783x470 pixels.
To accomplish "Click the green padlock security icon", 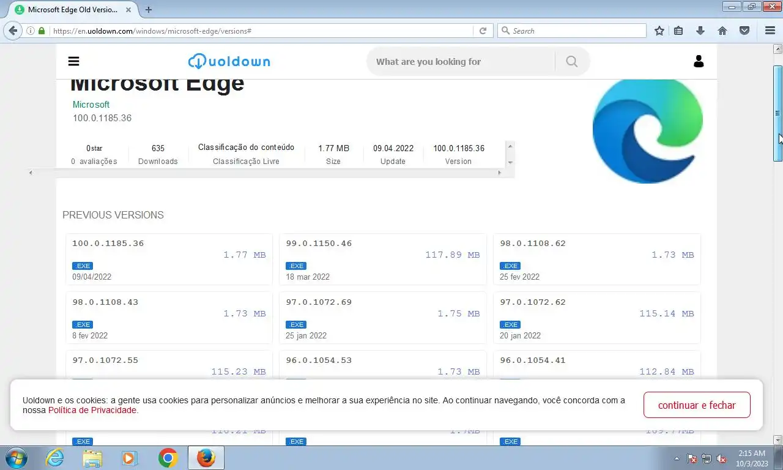I will click(42, 31).
